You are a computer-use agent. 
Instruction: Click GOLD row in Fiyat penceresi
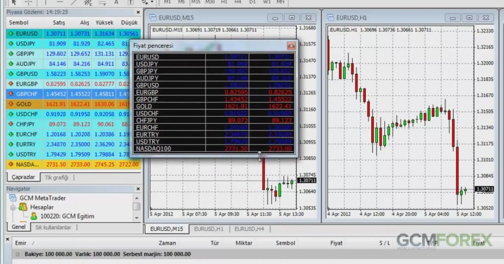click(214, 106)
